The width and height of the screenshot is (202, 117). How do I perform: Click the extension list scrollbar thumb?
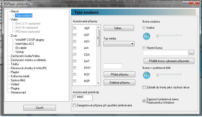98,38
